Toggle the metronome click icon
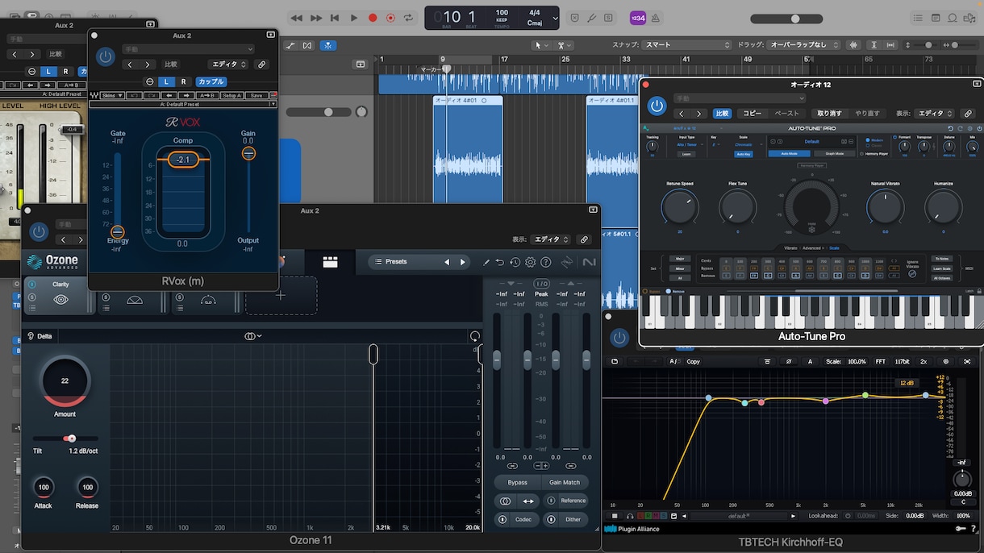 click(656, 18)
